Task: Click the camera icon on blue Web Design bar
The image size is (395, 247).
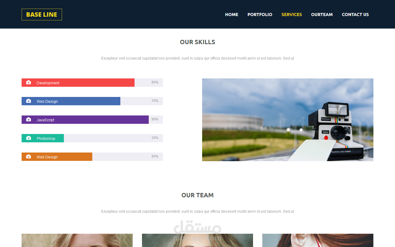Action: (29, 101)
